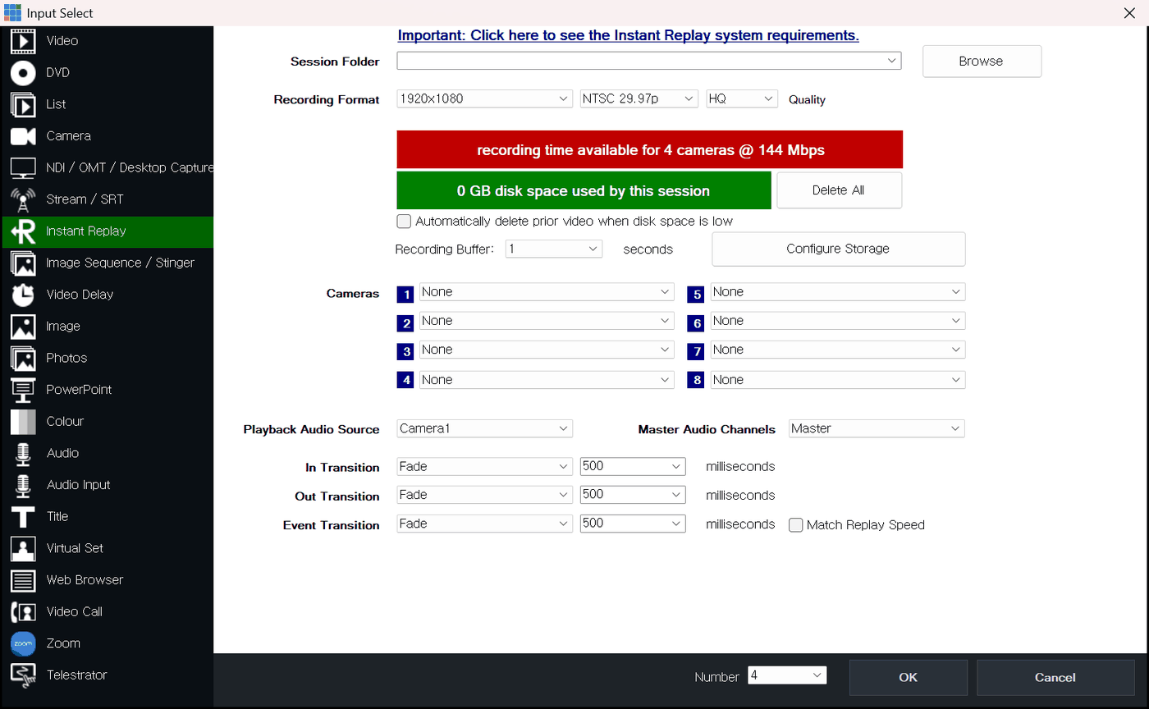Screen dimensions: 1149x709
Task: Open the Recording Format resolution dropdown
Action: click(x=484, y=98)
